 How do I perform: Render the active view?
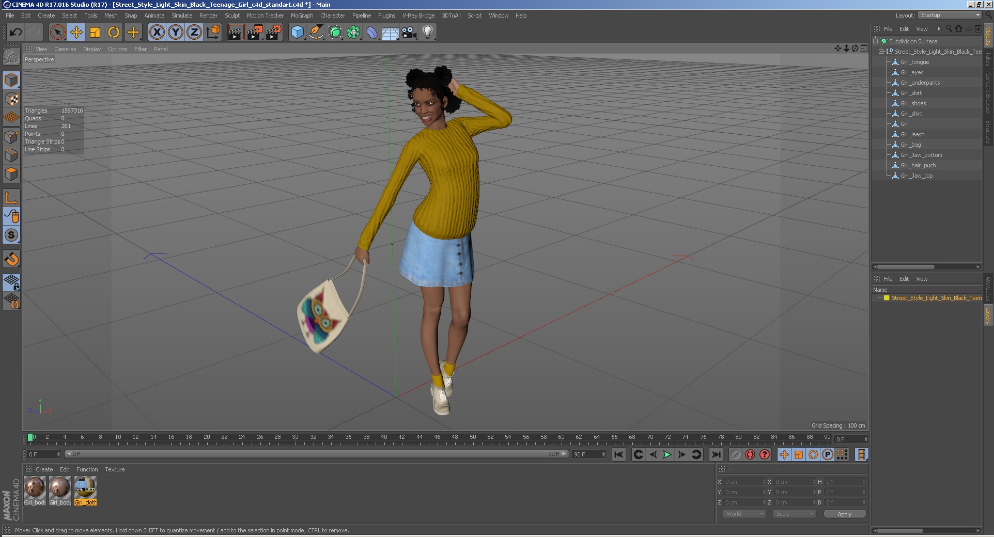click(x=236, y=32)
